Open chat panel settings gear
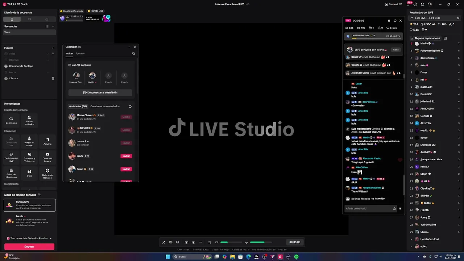The width and height of the screenshot is (464, 261). click(x=395, y=21)
